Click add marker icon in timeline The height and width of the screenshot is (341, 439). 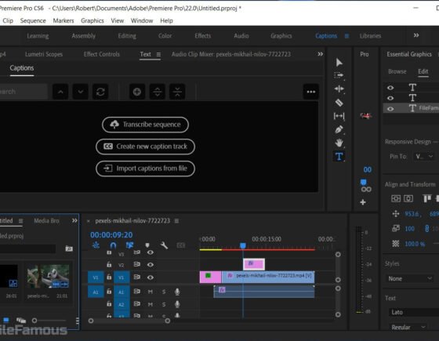click(x=147, y=245)
